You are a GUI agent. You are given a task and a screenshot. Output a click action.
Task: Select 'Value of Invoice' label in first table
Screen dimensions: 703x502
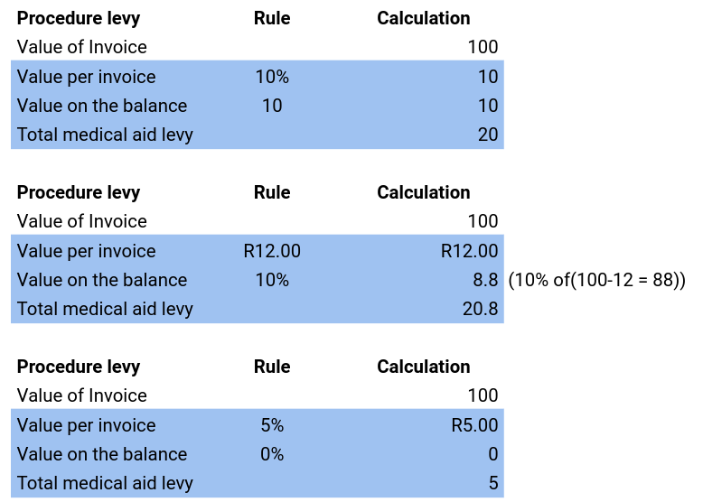click(x=81, y=47)
